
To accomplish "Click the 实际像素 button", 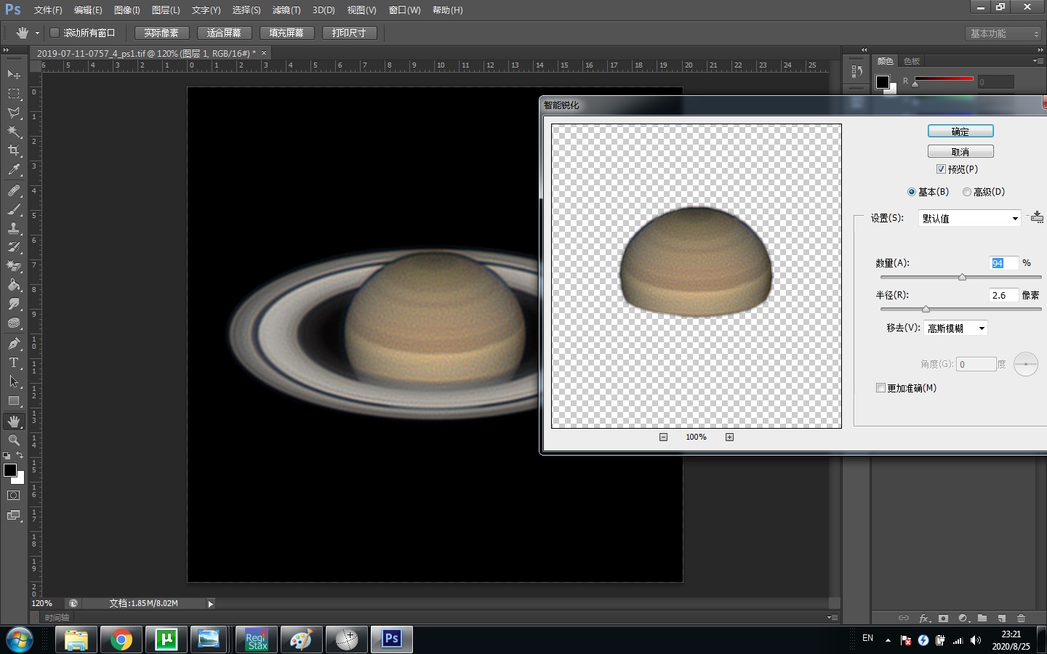I will (161, 33).
